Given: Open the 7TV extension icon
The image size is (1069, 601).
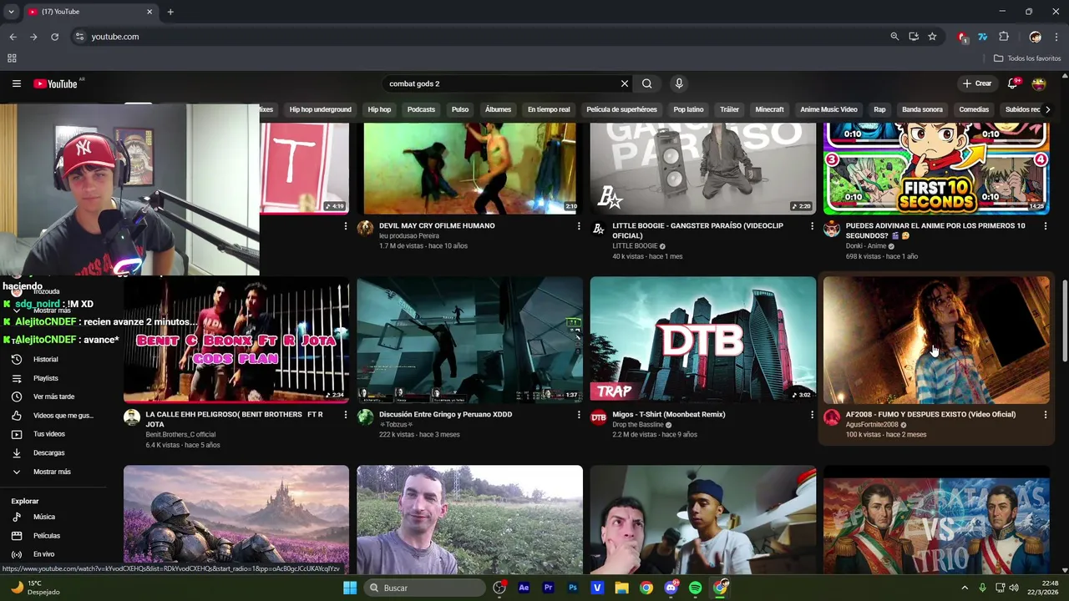Looking at the screenshot, I should pos(983,37).
